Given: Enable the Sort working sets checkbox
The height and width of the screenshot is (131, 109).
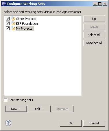Looking at the screenshot, I should pyautogui.click(x=5, y=100).
